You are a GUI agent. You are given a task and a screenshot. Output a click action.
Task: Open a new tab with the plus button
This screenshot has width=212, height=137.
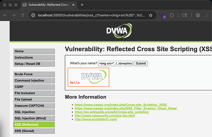click(x=82, y=5)
